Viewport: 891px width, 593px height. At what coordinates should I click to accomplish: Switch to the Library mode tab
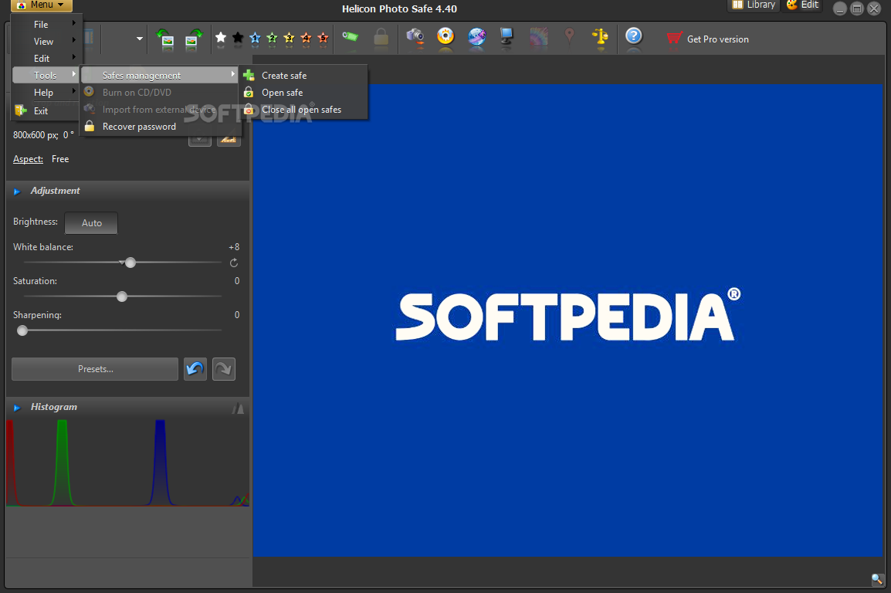[x=754, y=5]
